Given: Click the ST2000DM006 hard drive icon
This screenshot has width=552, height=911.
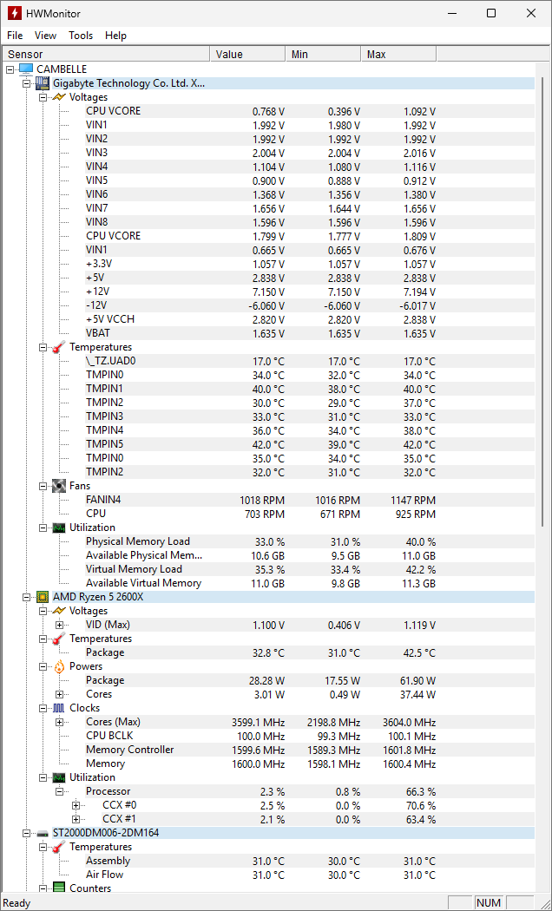Looking at the screenshot, I should coord(43,833).
